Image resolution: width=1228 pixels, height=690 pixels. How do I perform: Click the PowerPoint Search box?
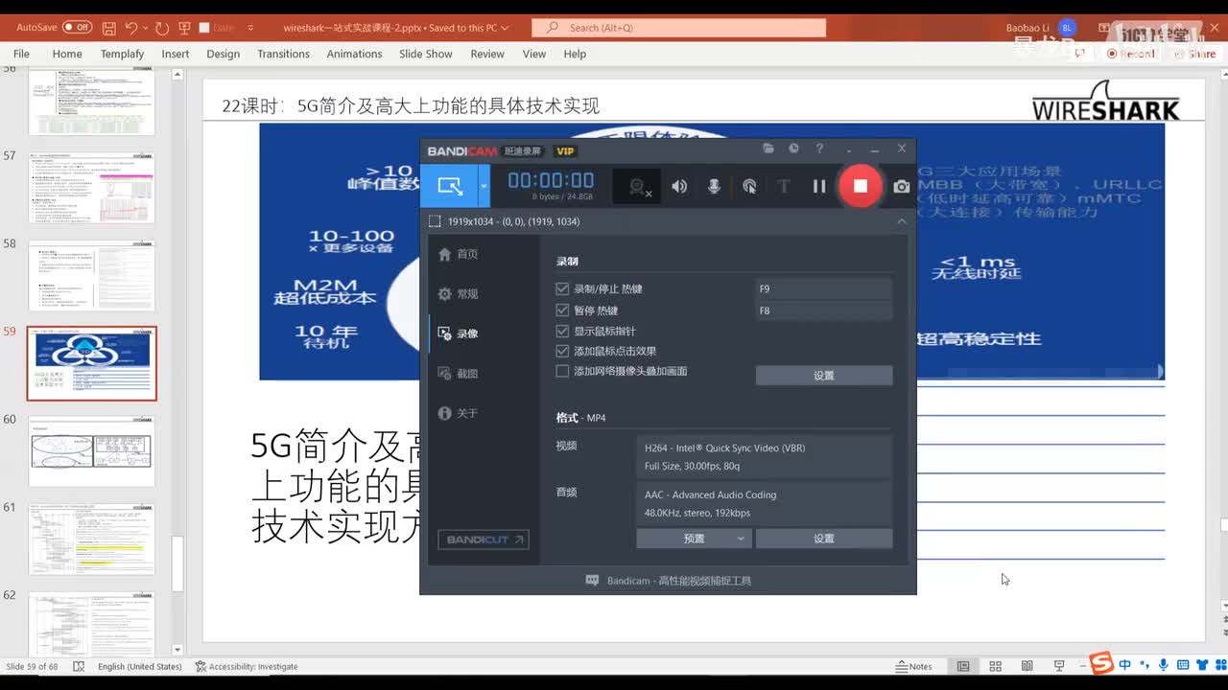(x=678, y=28)
